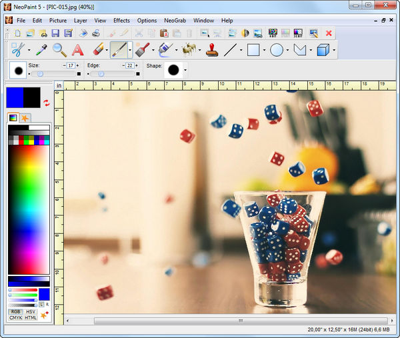Select the Scissors selection tool
400x338 pixels.
point(17,49)
